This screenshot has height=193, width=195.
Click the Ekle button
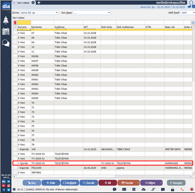click(51, 183)
